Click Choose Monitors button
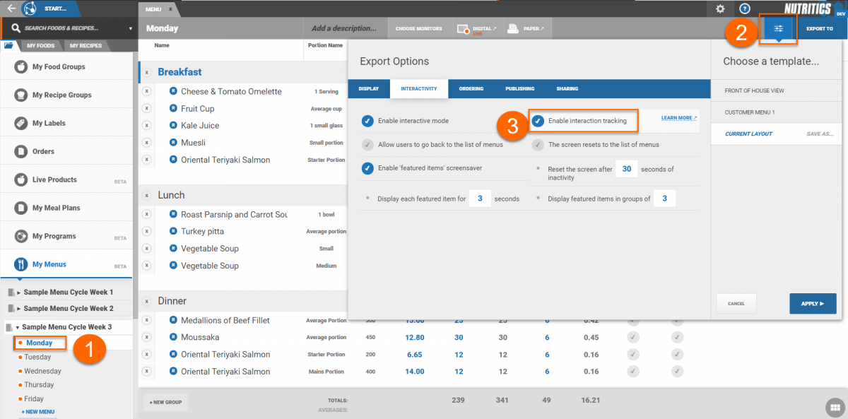The image size is (848, 419). [419, 29]
